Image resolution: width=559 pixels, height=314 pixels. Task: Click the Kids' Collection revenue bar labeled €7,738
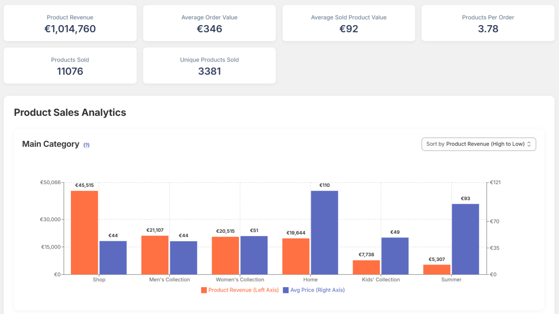coord(366,267)
